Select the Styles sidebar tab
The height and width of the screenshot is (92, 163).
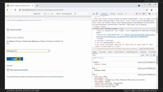click(x=94, y=52)
